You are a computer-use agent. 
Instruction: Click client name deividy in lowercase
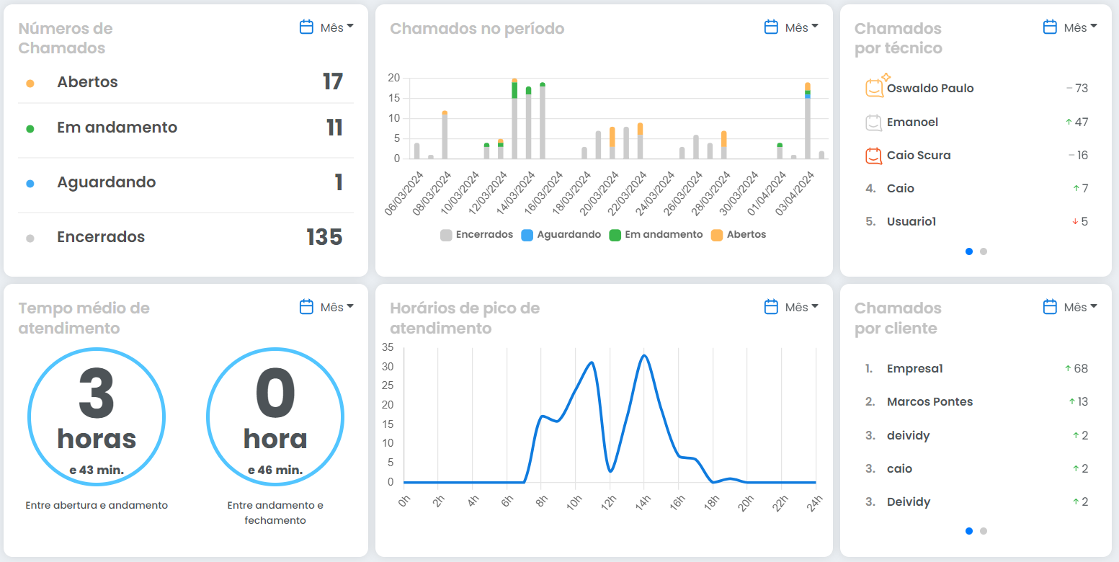[x=909, y=436]
